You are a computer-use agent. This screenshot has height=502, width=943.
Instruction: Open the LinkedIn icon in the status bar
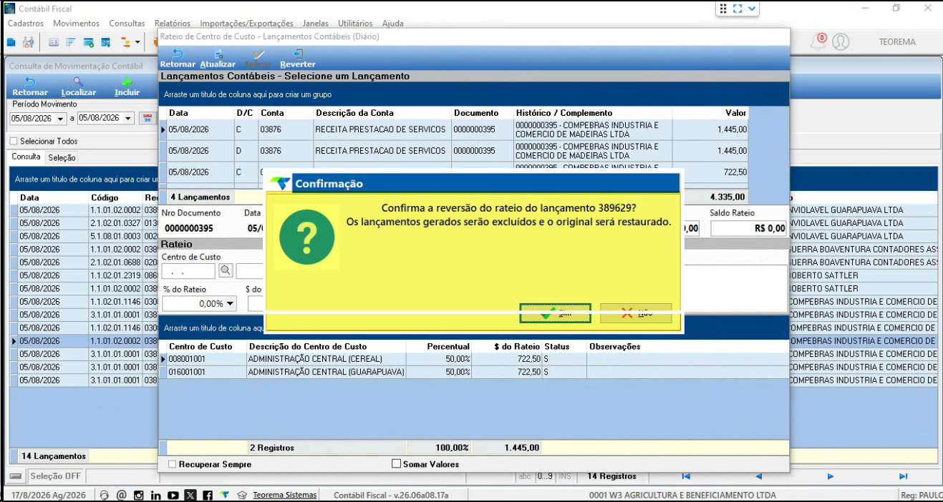click(155, 495)
